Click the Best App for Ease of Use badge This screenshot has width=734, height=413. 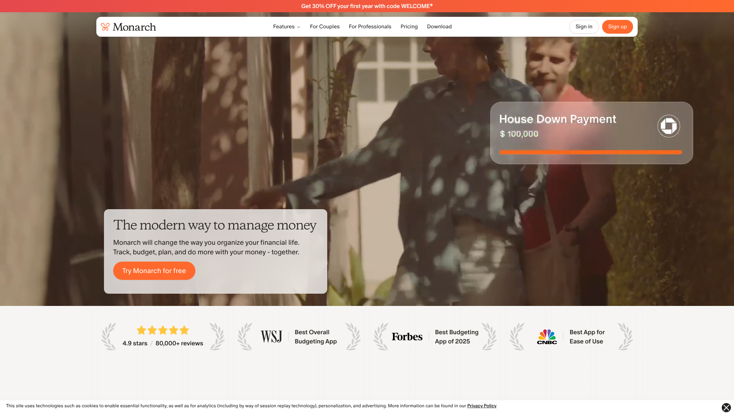(x=587, y=337)
